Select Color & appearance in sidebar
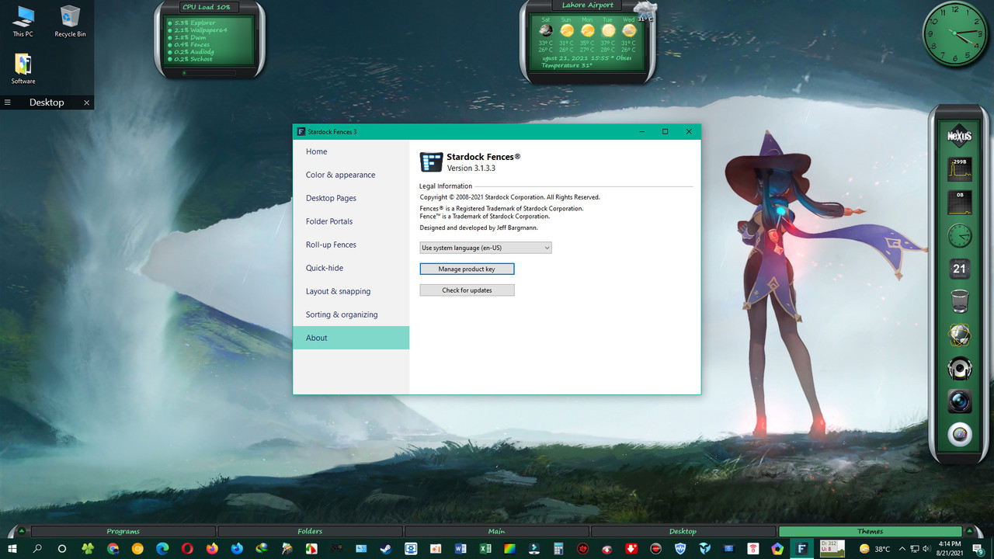994x559 pixels. click(x=351, y=175)
